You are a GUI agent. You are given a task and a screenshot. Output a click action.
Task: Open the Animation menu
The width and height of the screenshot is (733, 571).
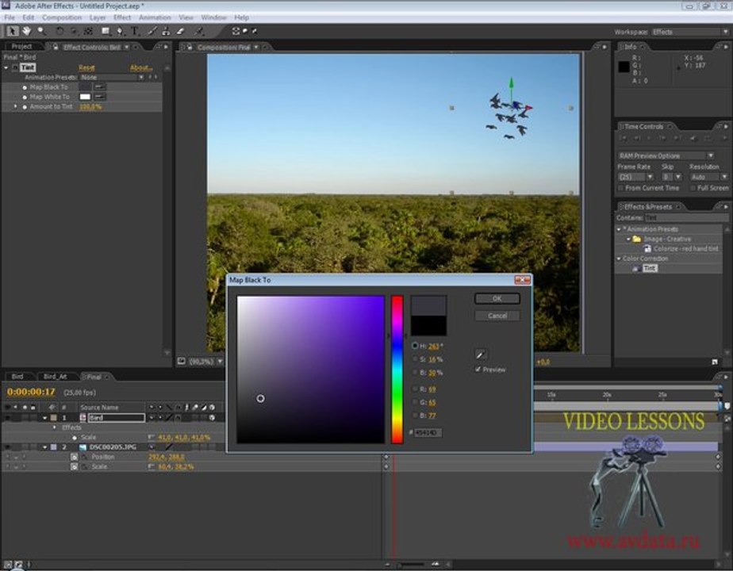[x=155, y=17]
